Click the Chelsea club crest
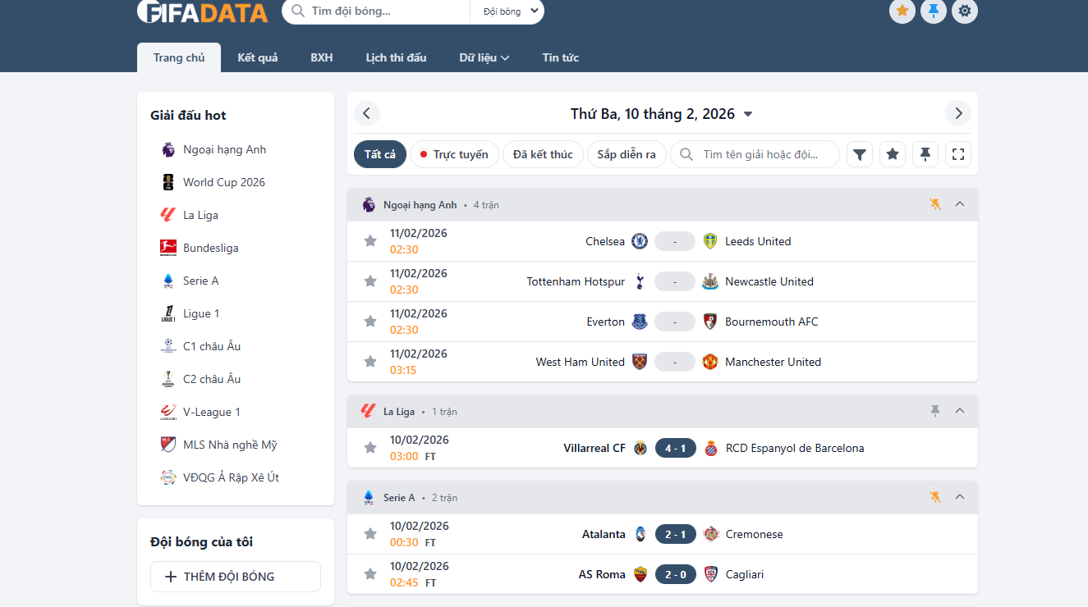This screenshot has width=1088, height=607. (x=640, y=241)
